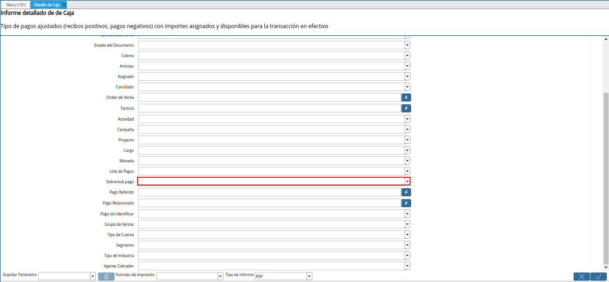This screenshot has height=282, width=609.
Task: Expand the Tipo de Cuenta dropdown
Action: tap(407, 234)
